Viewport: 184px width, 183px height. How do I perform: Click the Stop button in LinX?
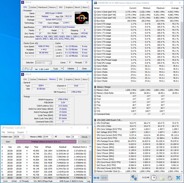[x=84, y=142]
